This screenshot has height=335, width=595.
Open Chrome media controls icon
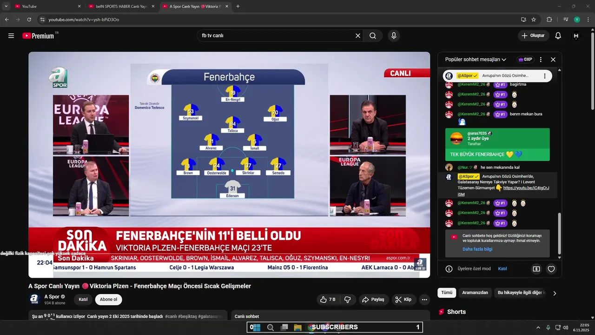pos(566,20)
